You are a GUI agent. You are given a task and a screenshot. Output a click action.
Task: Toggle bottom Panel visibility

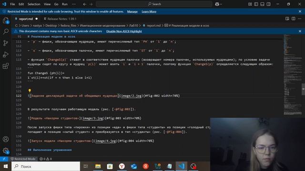click(x=263, y=4)
